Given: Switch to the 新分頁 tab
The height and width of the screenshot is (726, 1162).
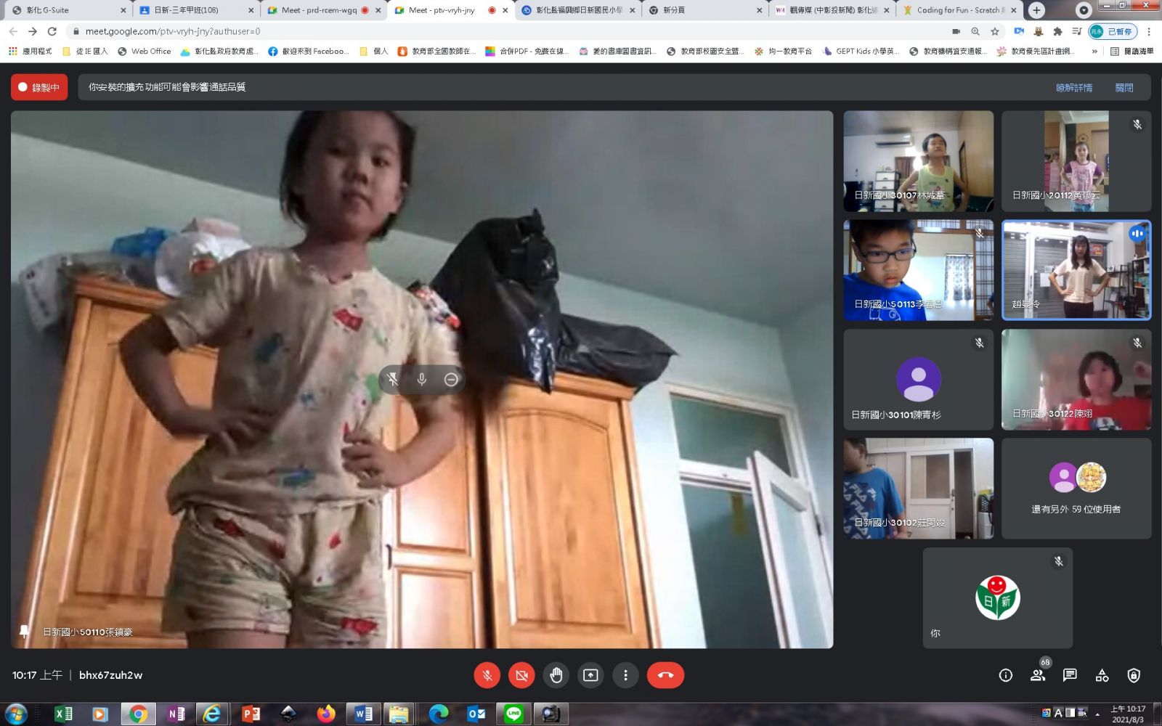Looking at the screenshot, I should (703, 10).
